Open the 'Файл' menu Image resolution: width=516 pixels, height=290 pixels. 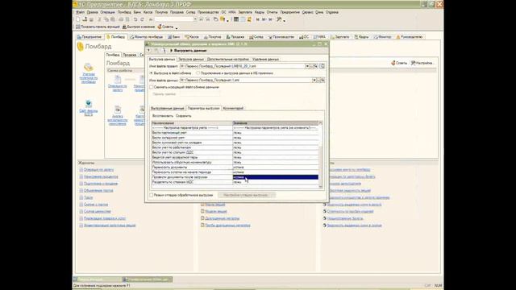80,12
